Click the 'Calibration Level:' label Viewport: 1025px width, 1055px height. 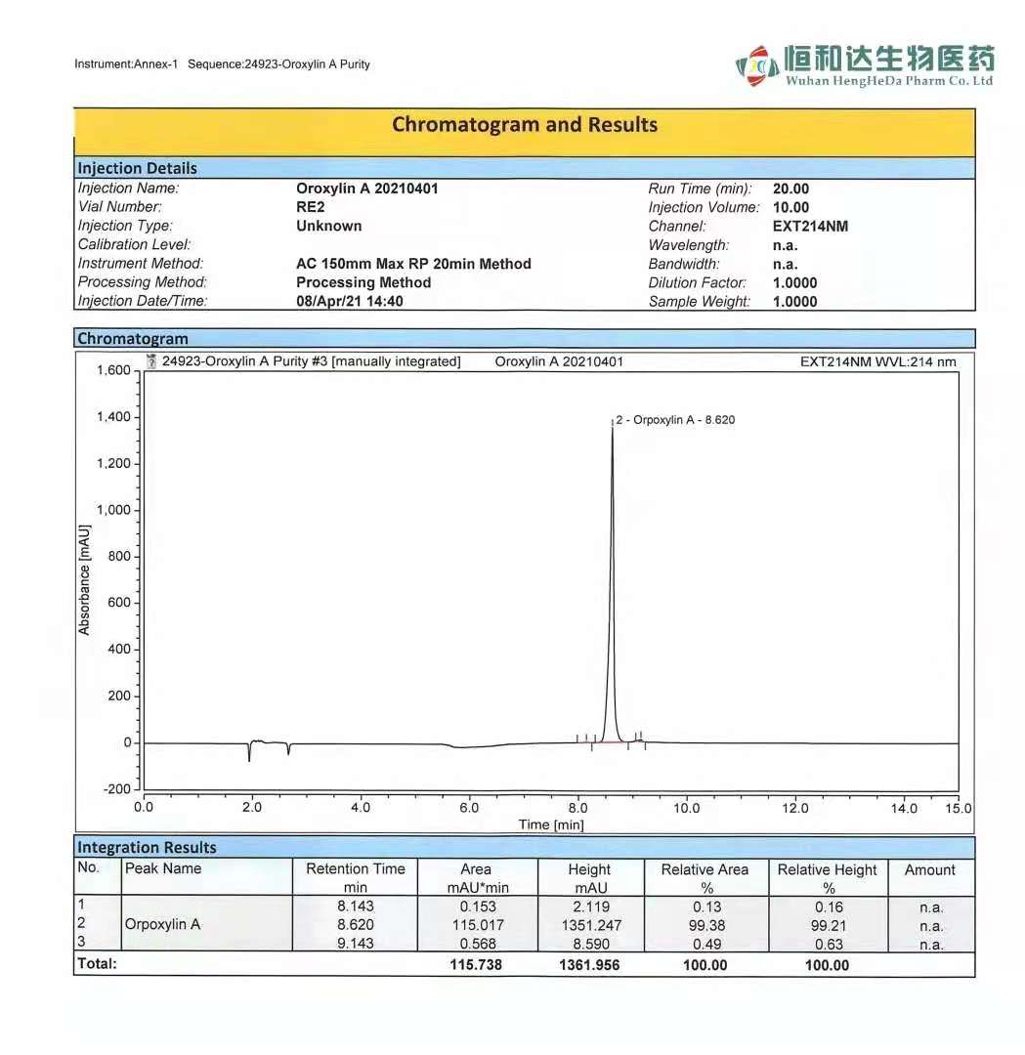[x=134, y=244]
